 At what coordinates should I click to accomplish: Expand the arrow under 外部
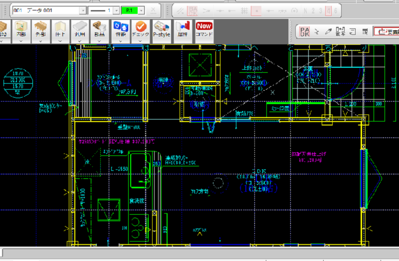point(40,41)
